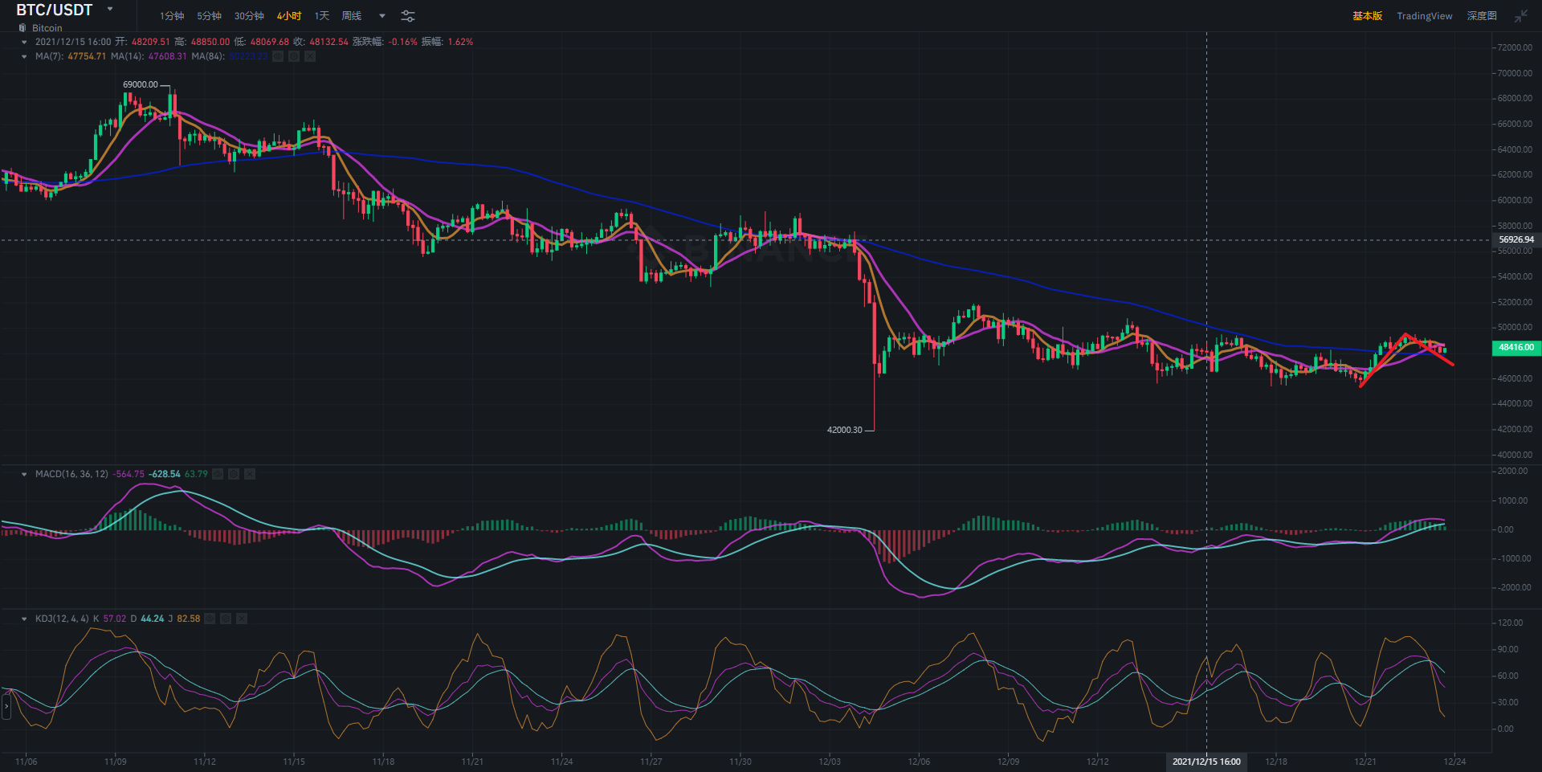Remove the MA indicator with its X icon

point(310,56)
